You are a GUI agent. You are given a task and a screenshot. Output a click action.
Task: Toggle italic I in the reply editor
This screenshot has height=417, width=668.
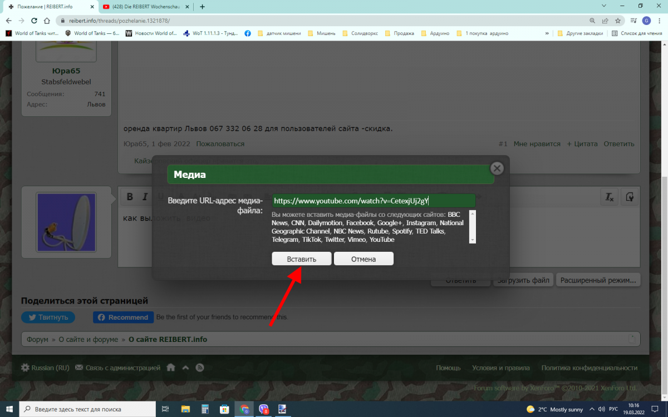(145, 196)
